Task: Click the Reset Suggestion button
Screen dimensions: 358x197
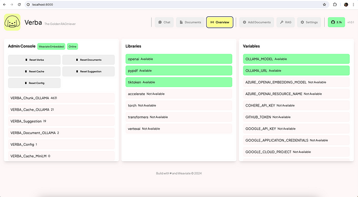Action: [88, 72]
